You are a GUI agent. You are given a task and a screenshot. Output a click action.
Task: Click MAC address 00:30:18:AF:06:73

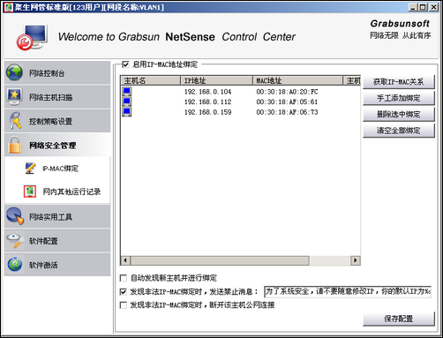(287, 112)
